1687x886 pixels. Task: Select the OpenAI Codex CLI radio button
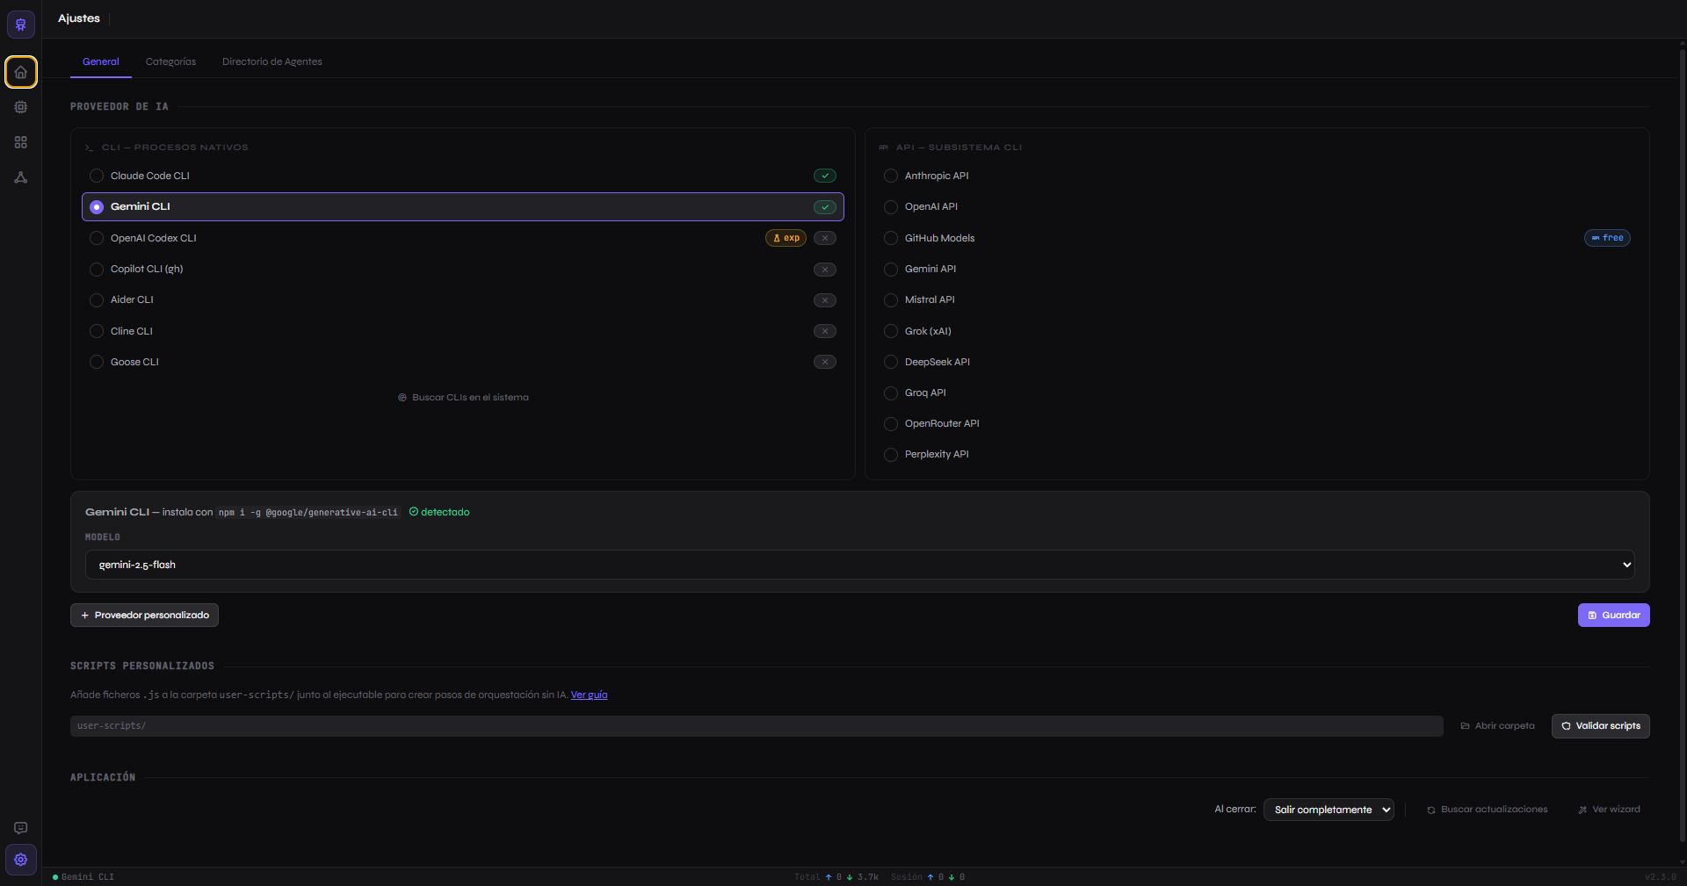coord(97,238)
